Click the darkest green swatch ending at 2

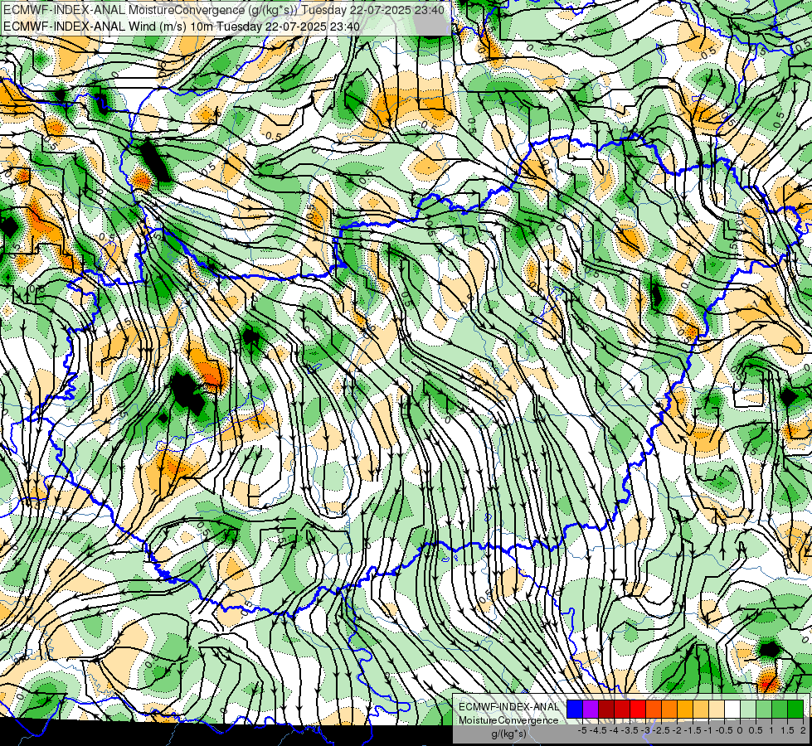[x=795, y=710]
